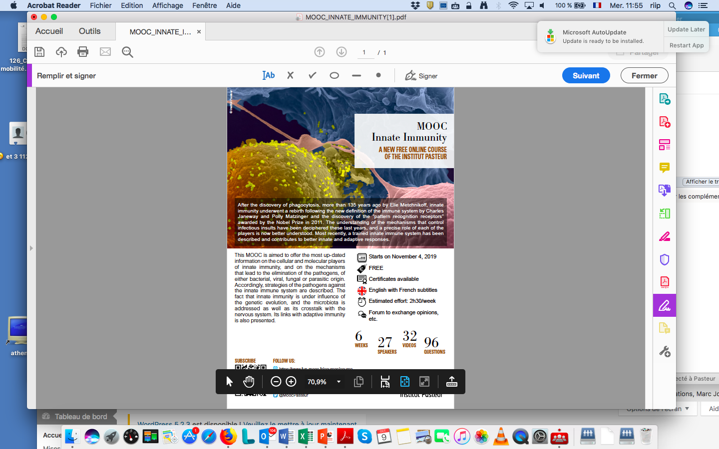Click Update Later in the AutoUpdate notification
The height and width of the screenshot is (449, 719).
[687, 29]
